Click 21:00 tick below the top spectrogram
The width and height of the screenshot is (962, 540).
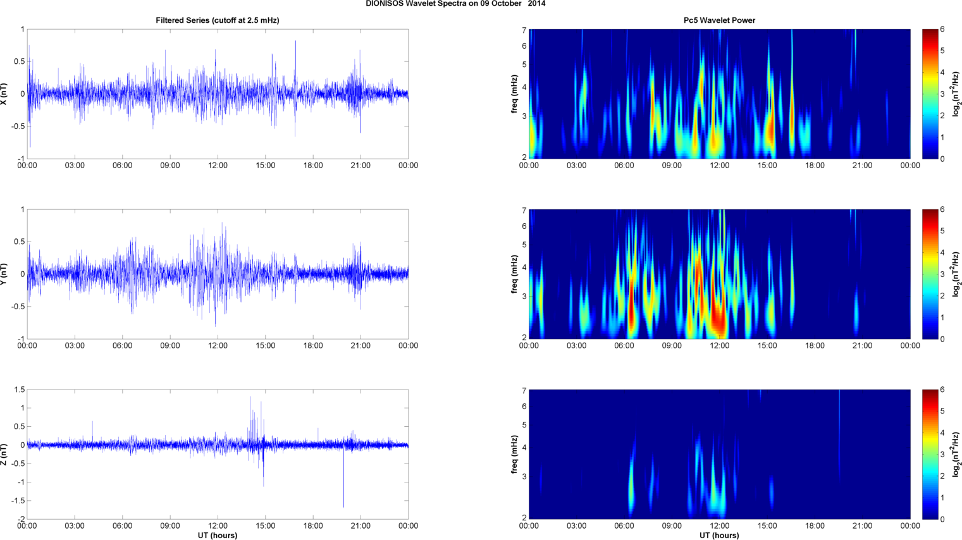[x=862, y=166]
